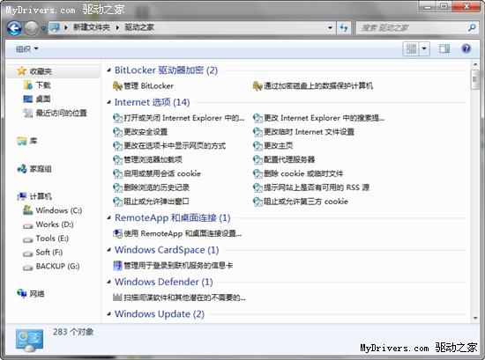
Task: Collapse the Windows Update (2) group
Action: [x=108, y=314]
